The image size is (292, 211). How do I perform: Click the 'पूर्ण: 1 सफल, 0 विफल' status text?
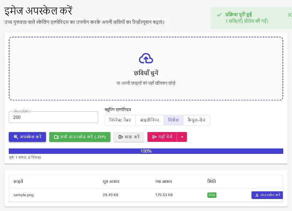pos(25,158)
